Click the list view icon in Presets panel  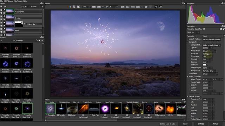point(42,41)
